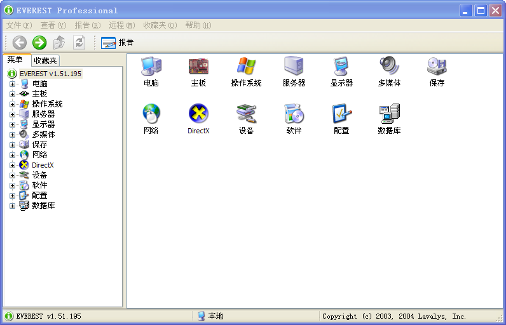Viewport: 506px width, 325px height.
Task: Switch to the 菜单 tab
Action: coord(15,60)
